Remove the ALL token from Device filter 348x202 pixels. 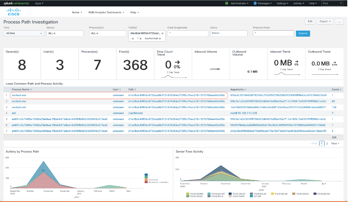pyautogui.click(x=54, y=33)
